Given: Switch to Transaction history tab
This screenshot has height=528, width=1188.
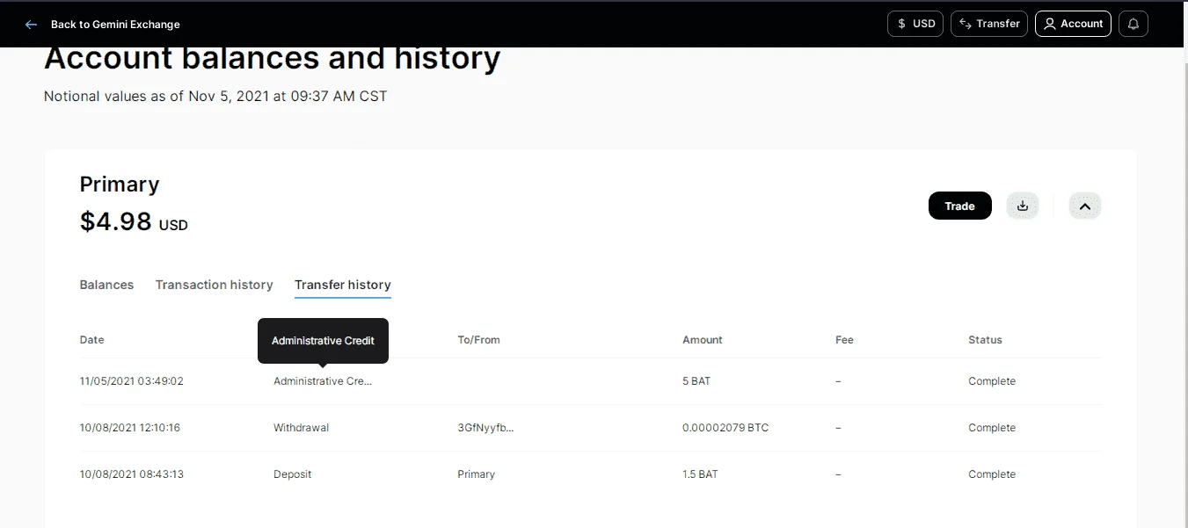Looking at the screenshot, I should point(214,285).
